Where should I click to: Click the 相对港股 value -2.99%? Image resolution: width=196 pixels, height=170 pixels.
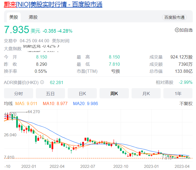pos(185,82)
